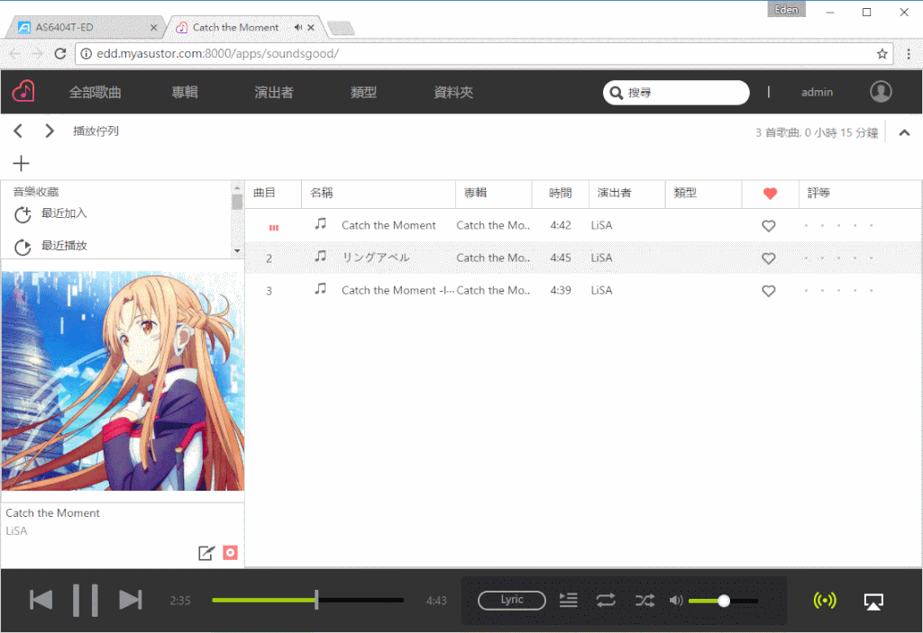923x633 pixels.
Task: Open the 全部歌曲 all songs tab
Action: (96, 93)
